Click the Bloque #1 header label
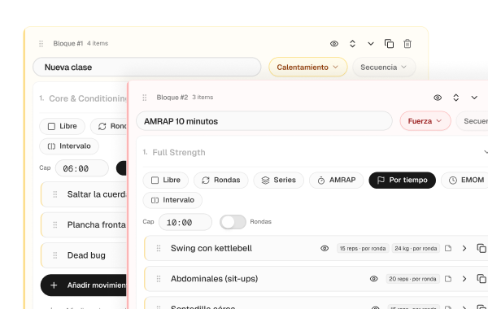Viewport: 488px width, 309px height. 68,43
